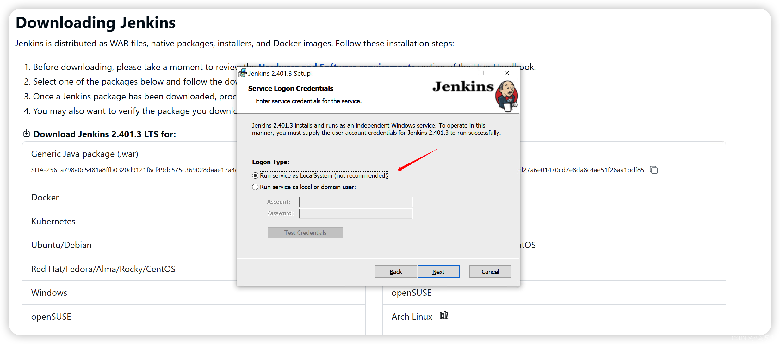Open the Arch Linux download option
The width and height of the screenshot is (780, 344).
pyautogui.click(x=412, y=317)
